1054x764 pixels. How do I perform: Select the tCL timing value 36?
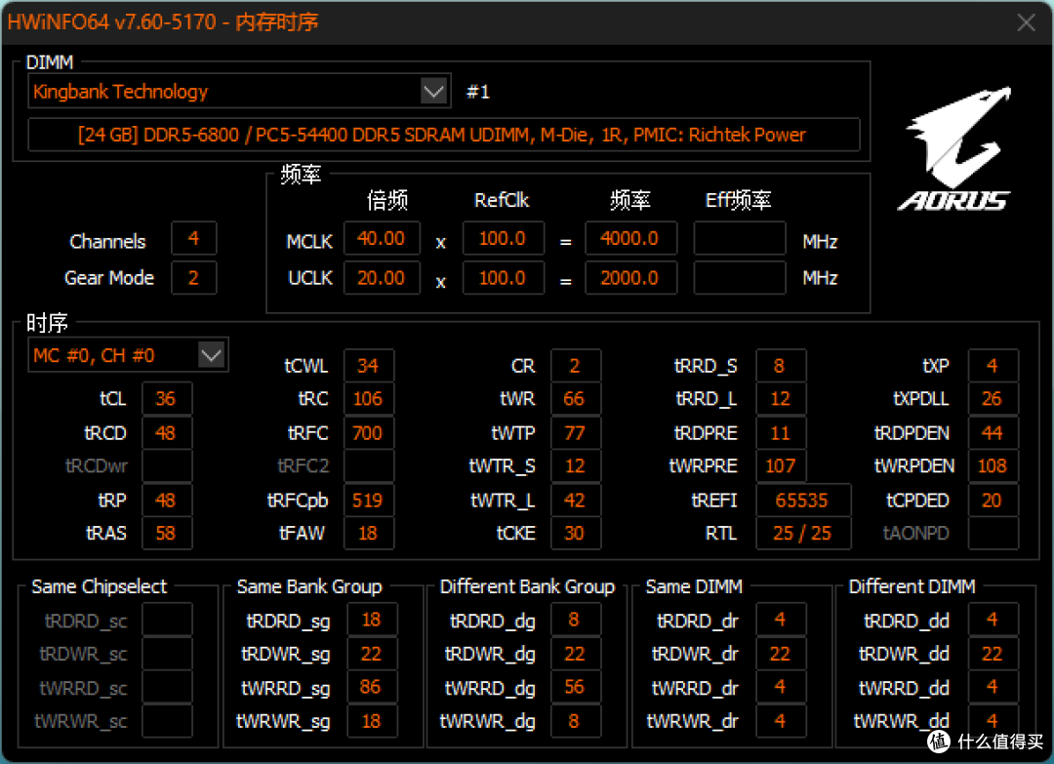click(166, 399)
